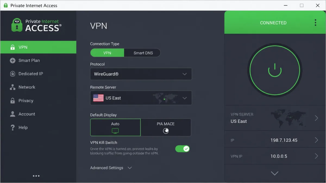Click the VPN page heading
The width and height of the screenshot is (326, 183).
pos(99,26)
